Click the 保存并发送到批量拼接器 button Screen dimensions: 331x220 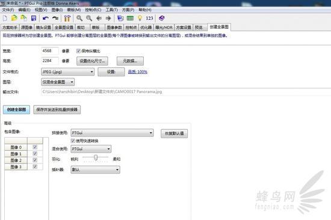[x=57, y=109]
